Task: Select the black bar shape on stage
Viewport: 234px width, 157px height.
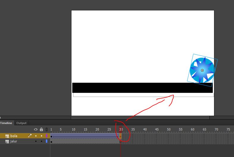Action: [143, 88]
